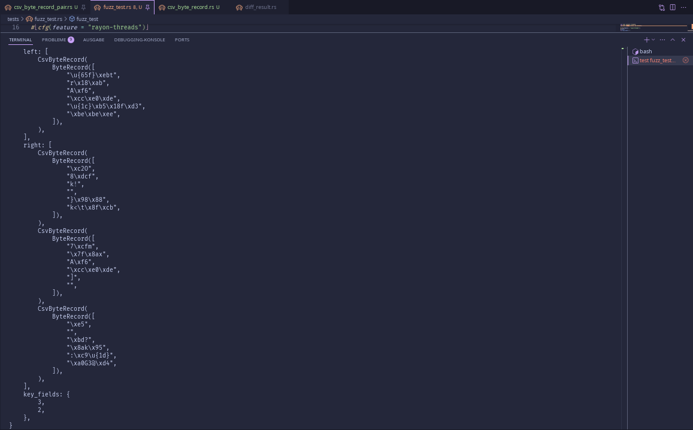
Task: Click the bash terminal cube icon
Action: (635, 52)
